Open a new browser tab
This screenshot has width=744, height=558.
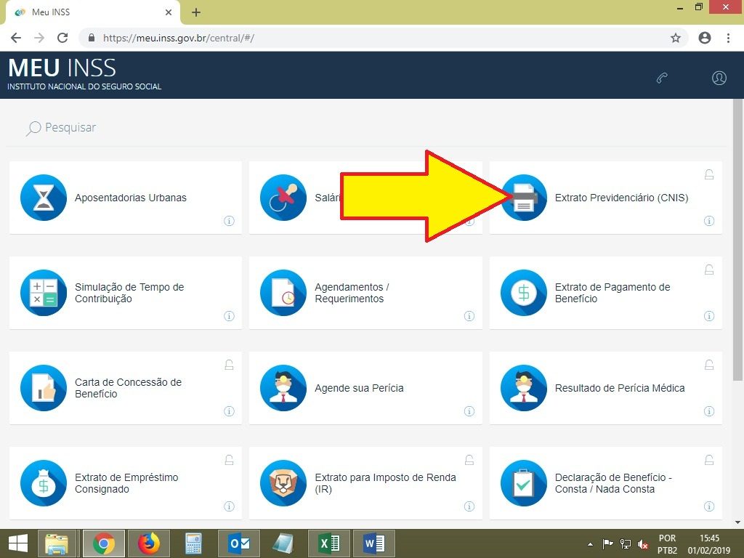pyautogui.click(x=196, y=12)
